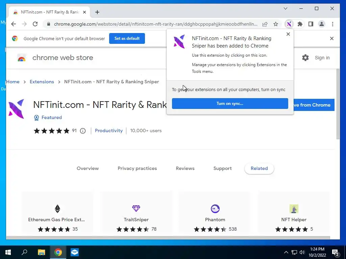Set Chrome as default browser
The width and height of the screenshot is (346, 259).
tap(127, 38)
